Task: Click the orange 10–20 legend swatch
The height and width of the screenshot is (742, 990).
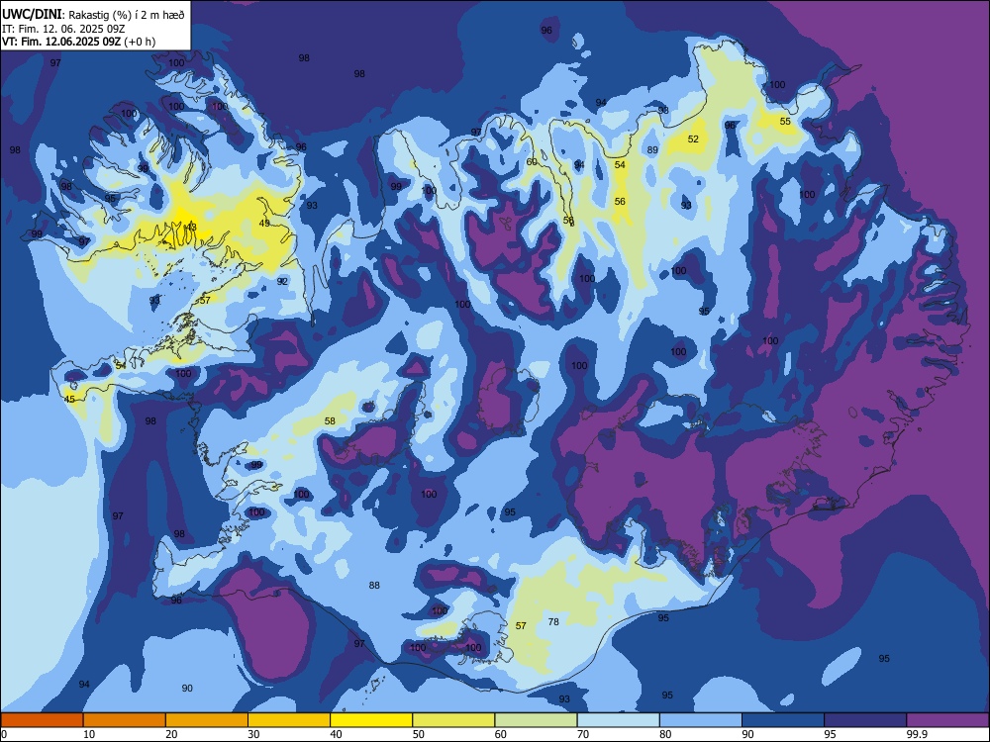Action: (x=125, y=720)
